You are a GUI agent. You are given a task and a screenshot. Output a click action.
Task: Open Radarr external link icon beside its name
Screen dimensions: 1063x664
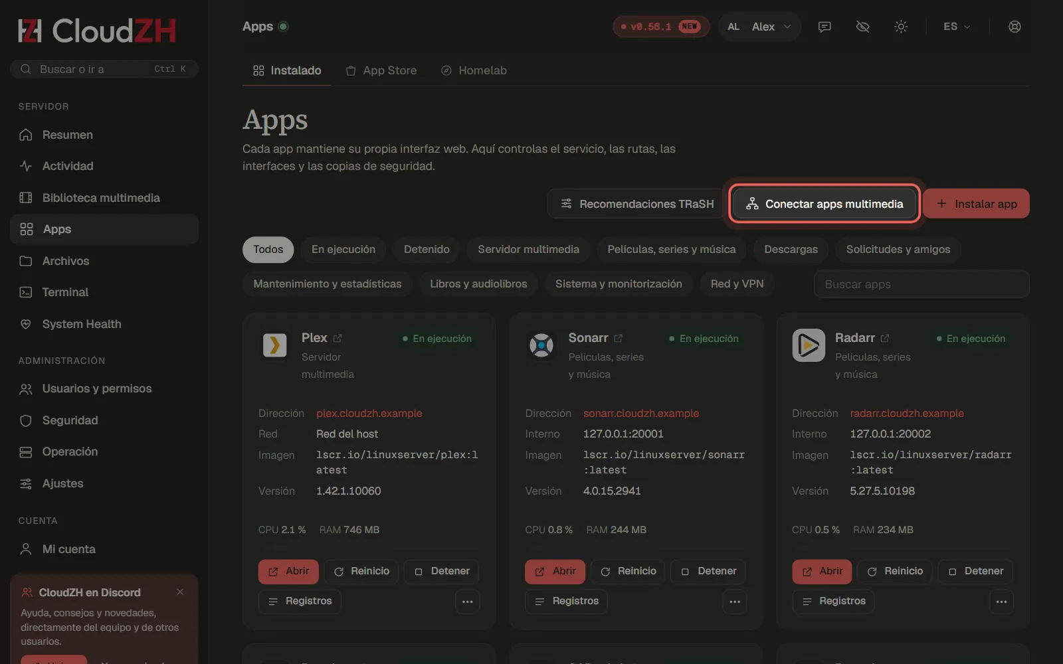coord(885,338)
